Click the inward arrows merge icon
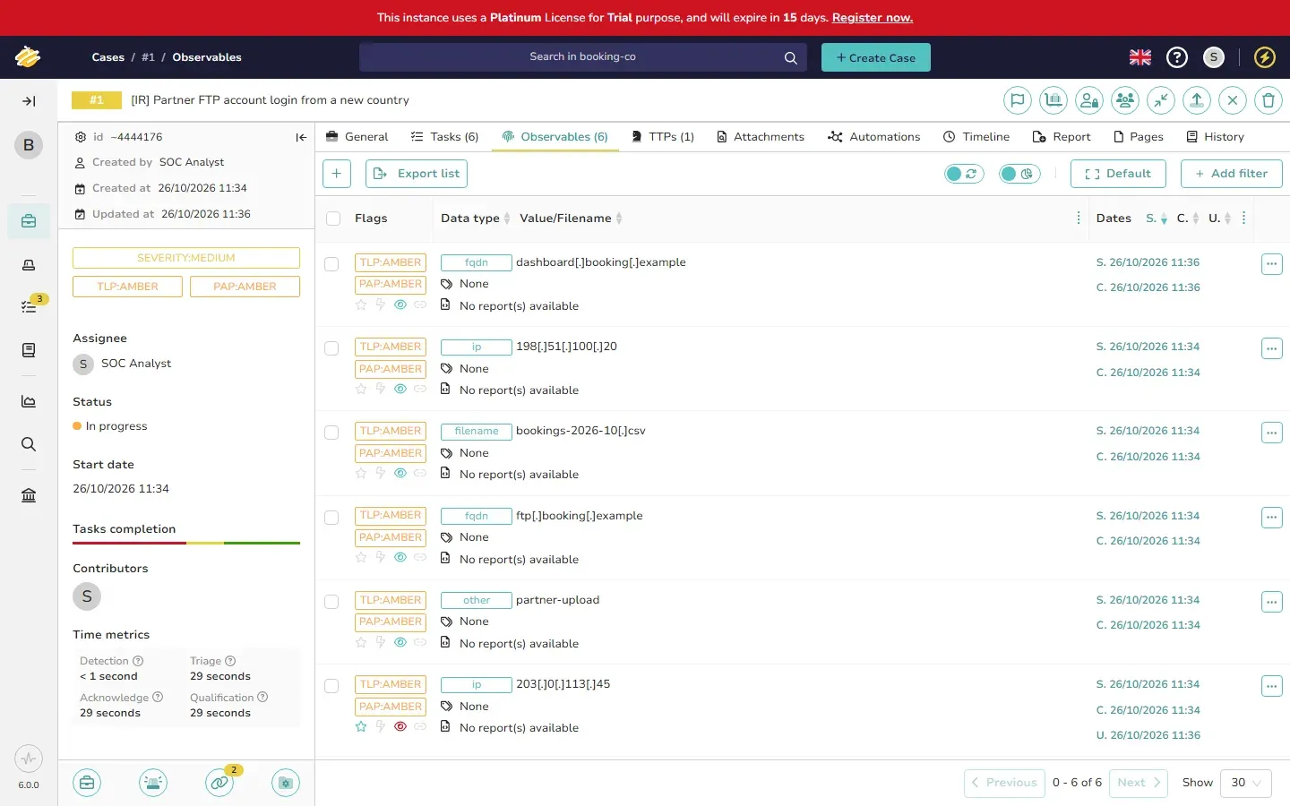1290x806 pixels. tap(1161, 100)
